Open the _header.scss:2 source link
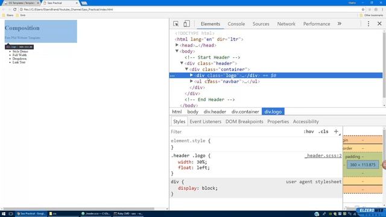This screenshot has height=217, width=386. 323,156
